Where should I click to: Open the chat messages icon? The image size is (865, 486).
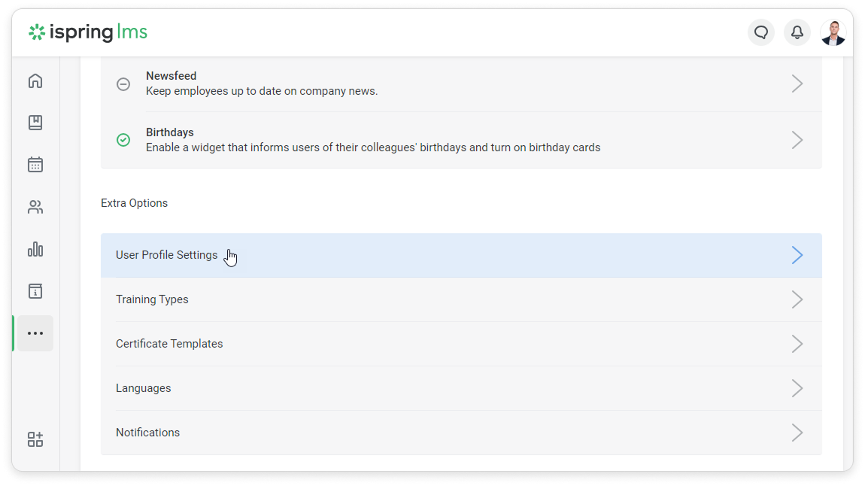pyautogui.click(x=761, y=32)
